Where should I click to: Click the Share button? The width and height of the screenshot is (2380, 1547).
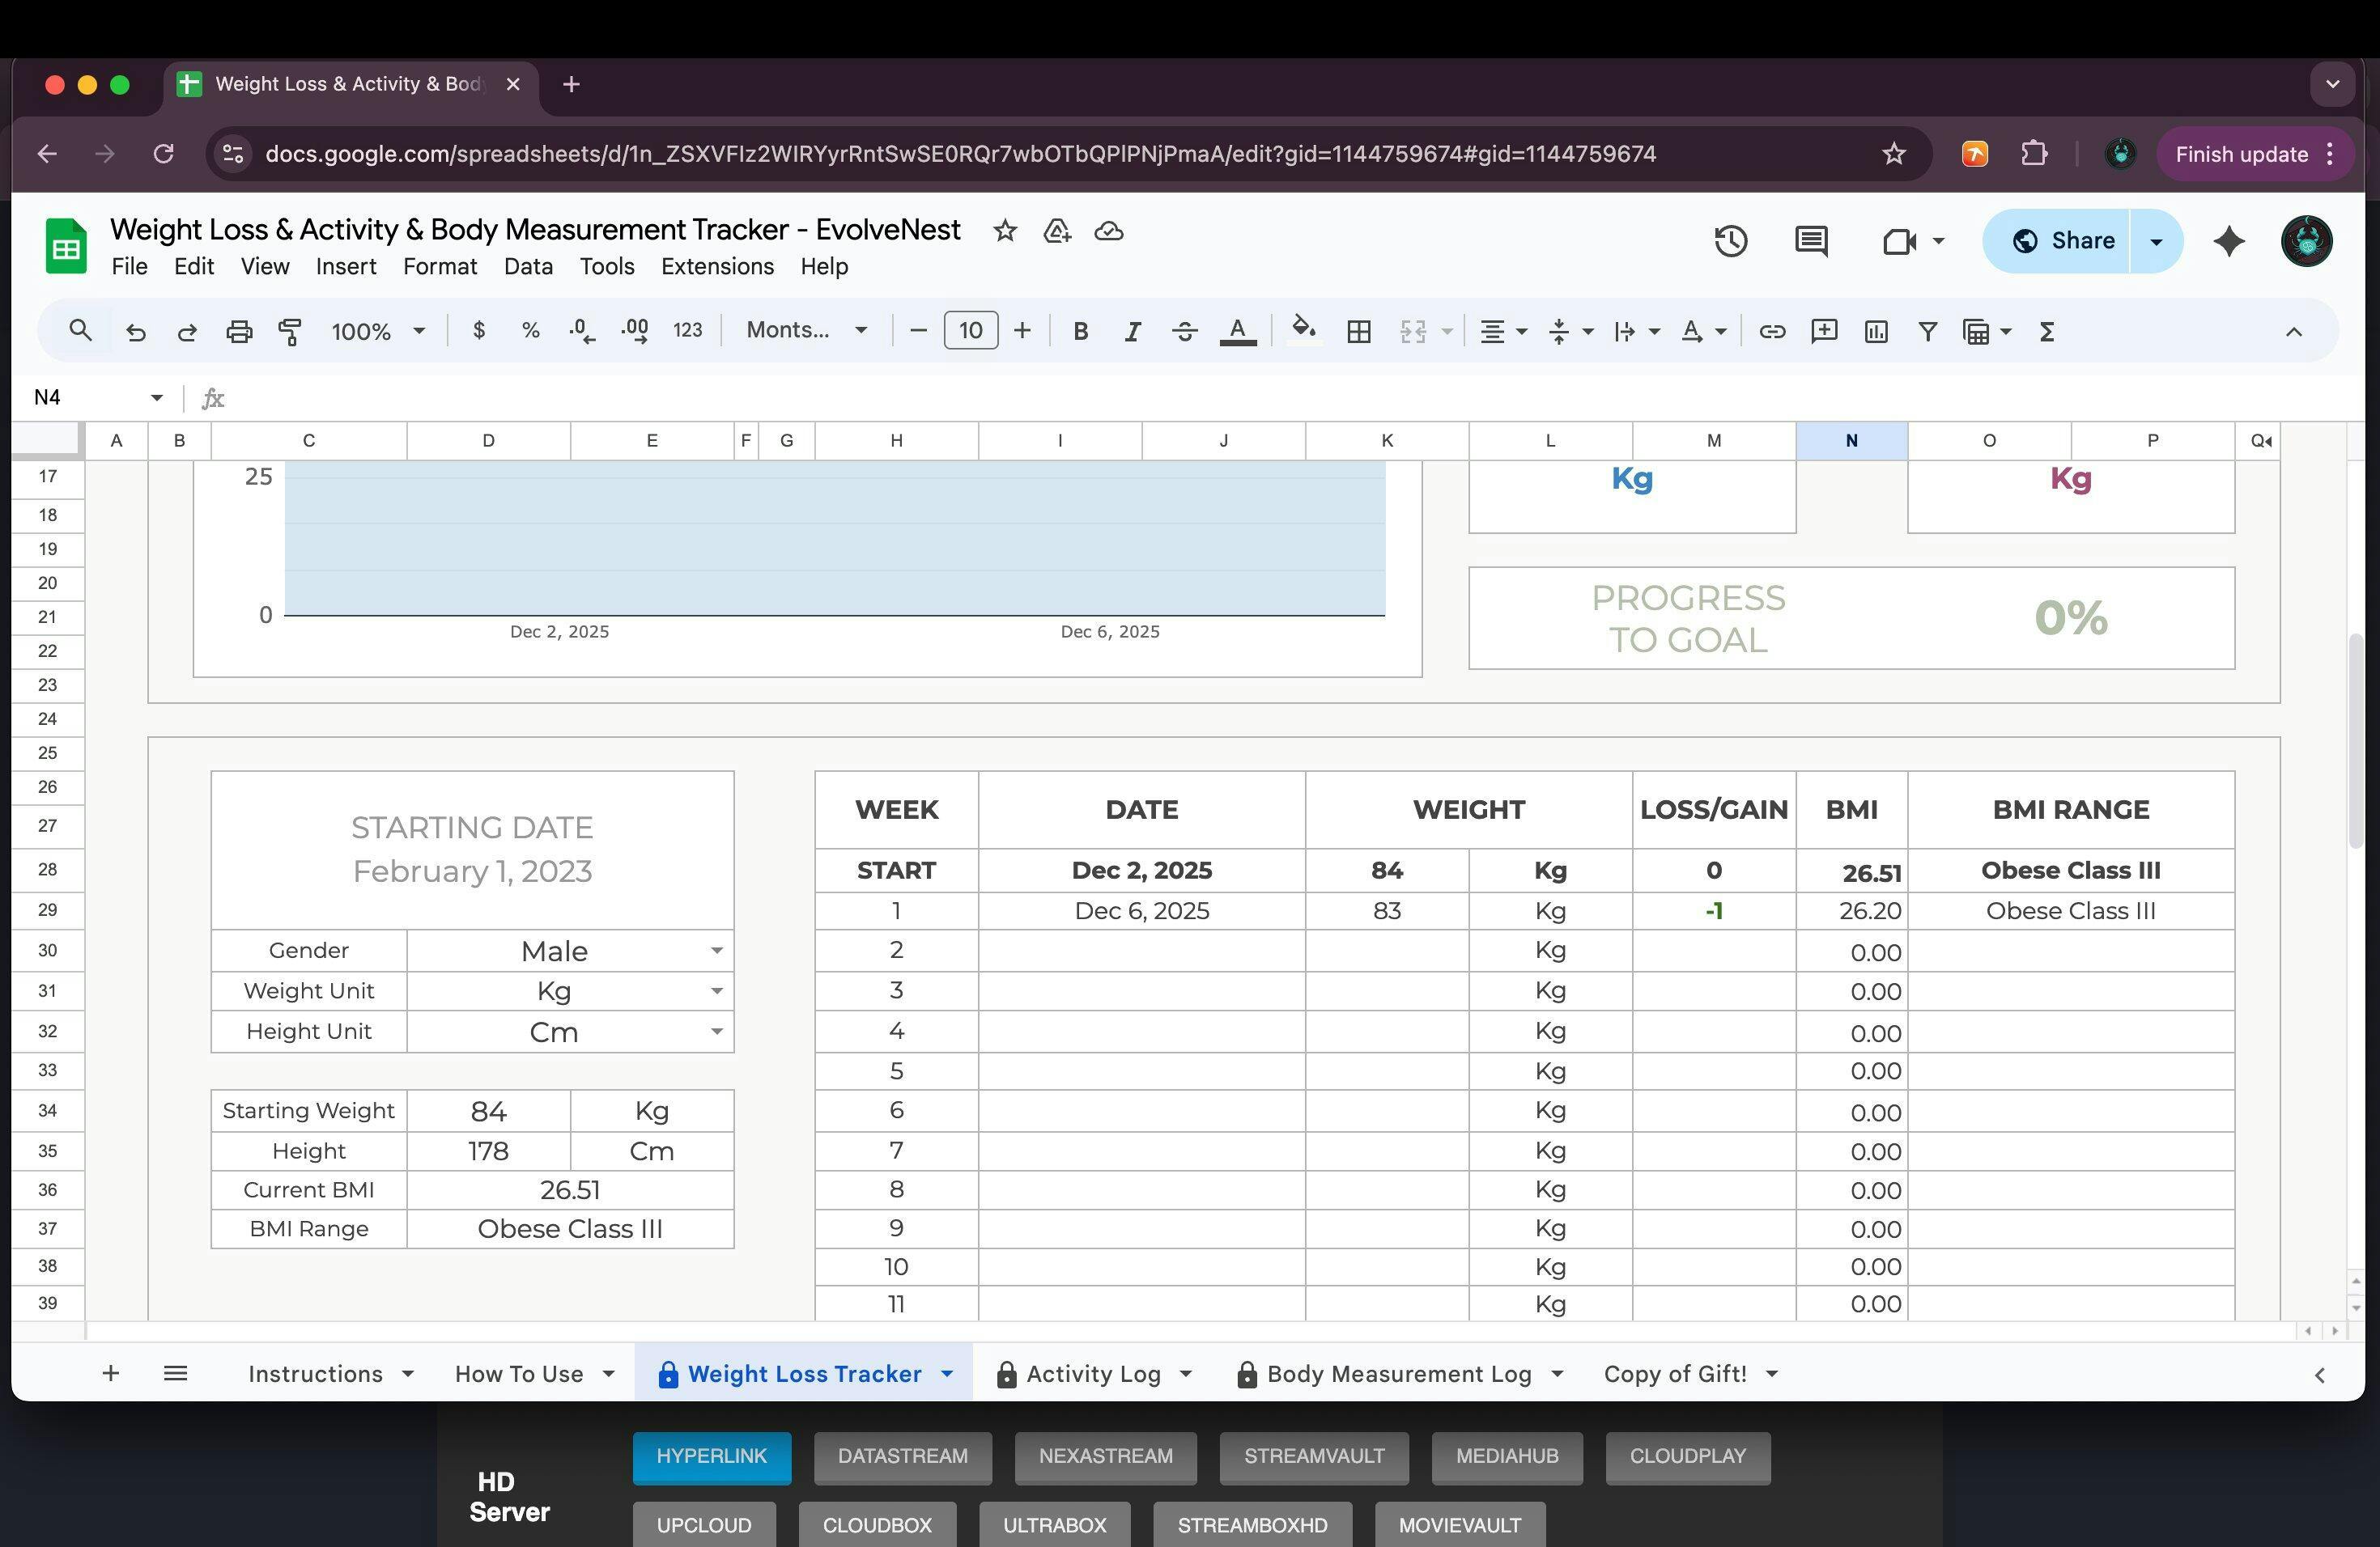2064,241
